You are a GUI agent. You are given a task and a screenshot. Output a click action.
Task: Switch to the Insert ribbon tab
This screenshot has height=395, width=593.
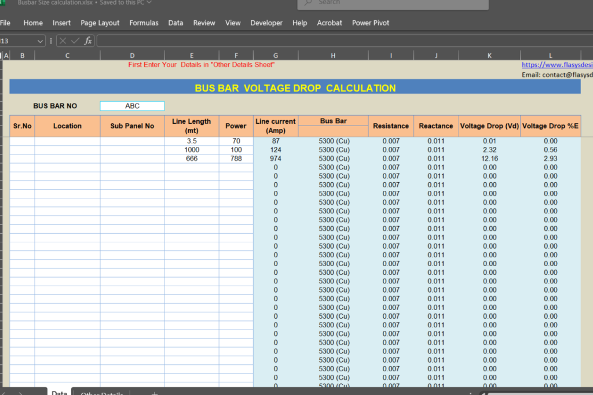[x=61, y=23]
